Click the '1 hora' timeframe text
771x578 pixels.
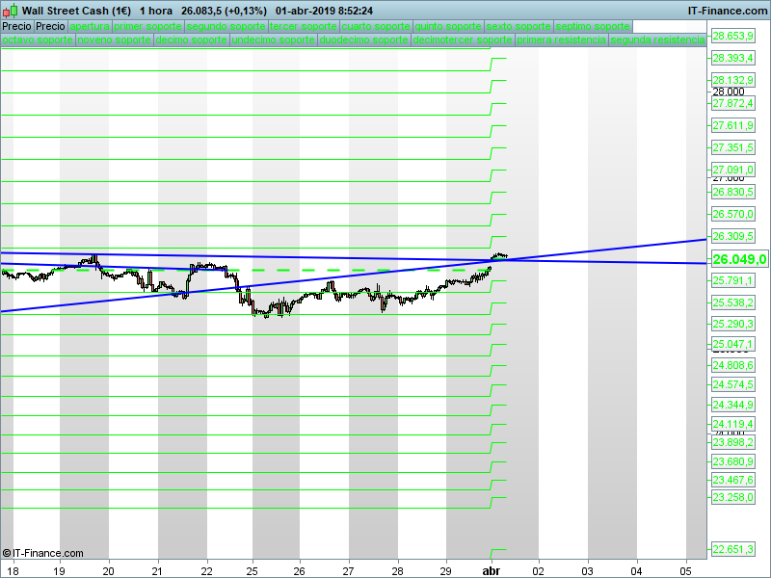click(155, 11)
